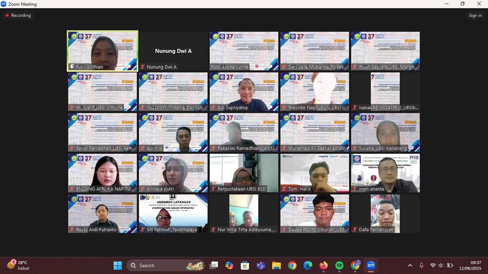Click the Recording indicator
This screenshot has height=274, width=488.
click(x=18, y=15)
